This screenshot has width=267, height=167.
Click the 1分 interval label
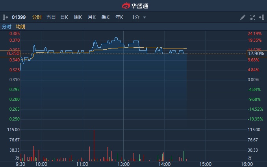click(x=135, y=17)
